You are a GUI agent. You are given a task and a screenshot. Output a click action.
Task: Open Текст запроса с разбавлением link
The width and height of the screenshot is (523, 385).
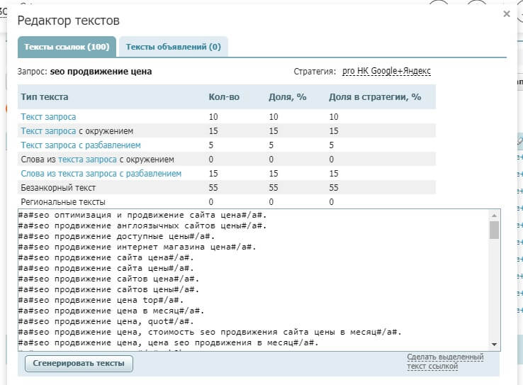(x=81, y=145)
